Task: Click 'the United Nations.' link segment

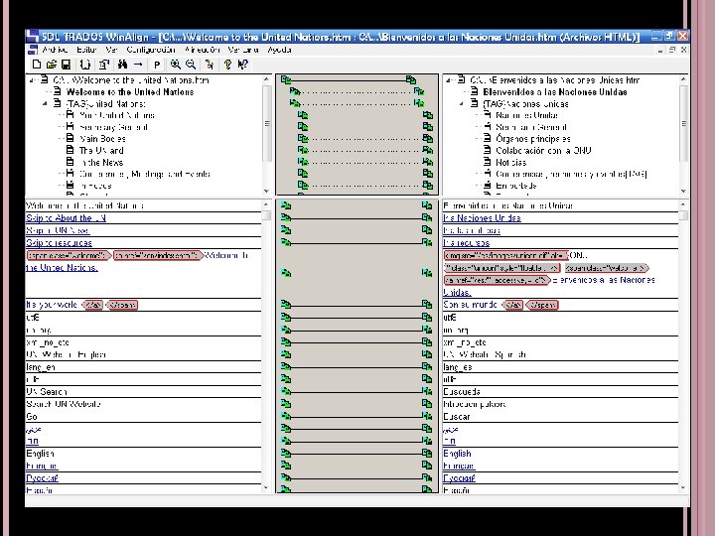Action: (62, 268)
